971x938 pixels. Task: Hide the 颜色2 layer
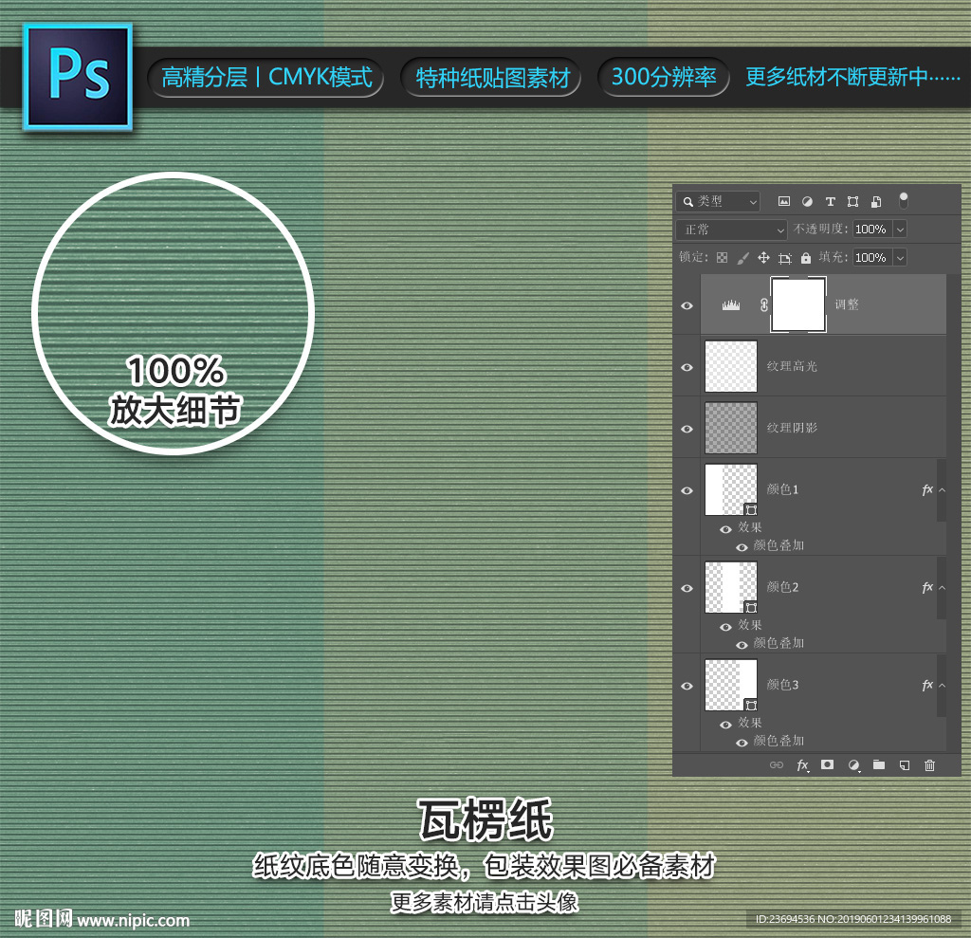(687, 588)
